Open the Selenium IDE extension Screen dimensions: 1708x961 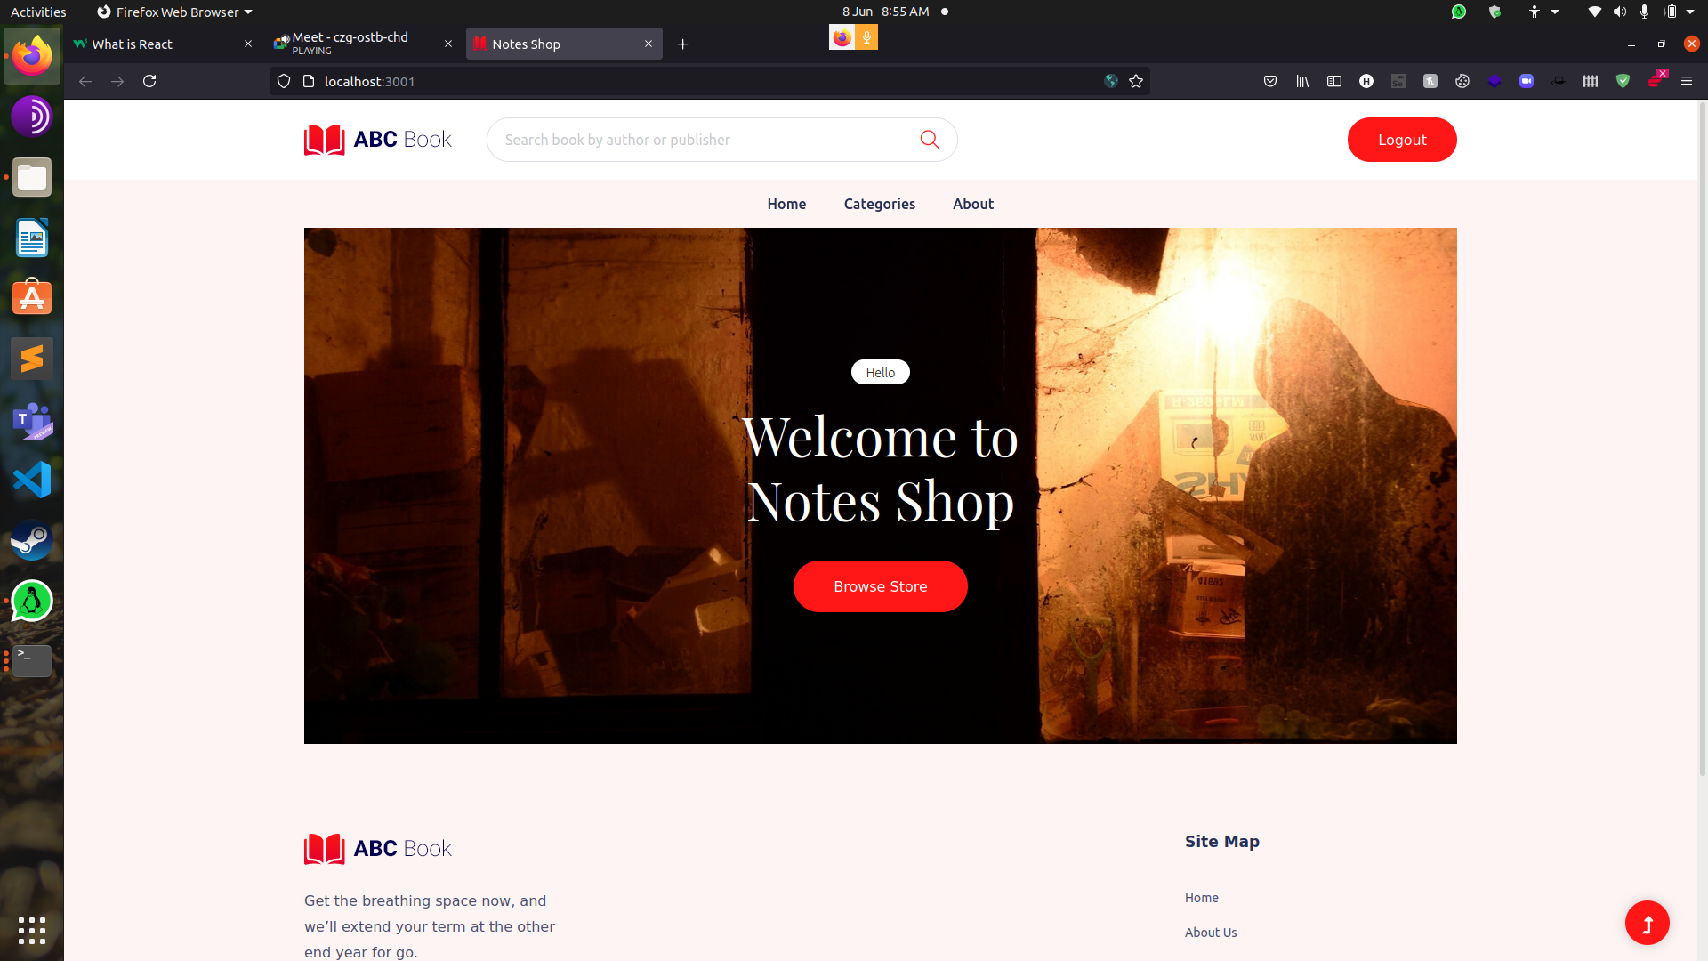[x=1398, y=81]
